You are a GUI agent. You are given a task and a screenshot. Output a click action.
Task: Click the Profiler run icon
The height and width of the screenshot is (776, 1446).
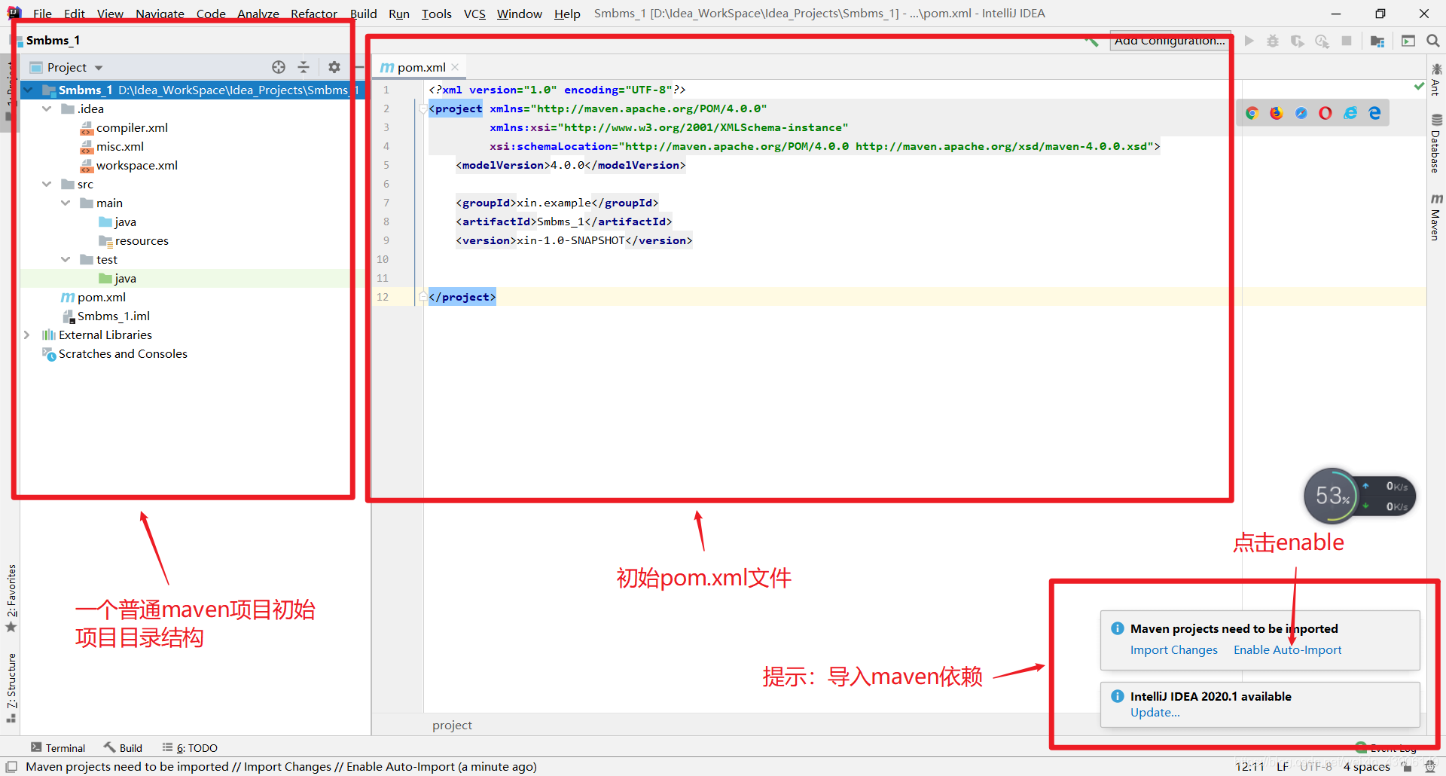[x=1322, y=41]
